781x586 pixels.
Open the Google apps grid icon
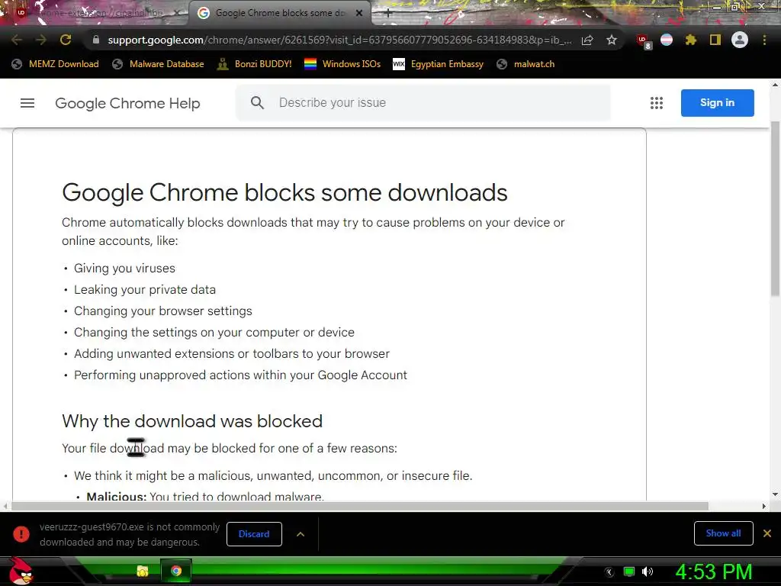pos(657,103)
